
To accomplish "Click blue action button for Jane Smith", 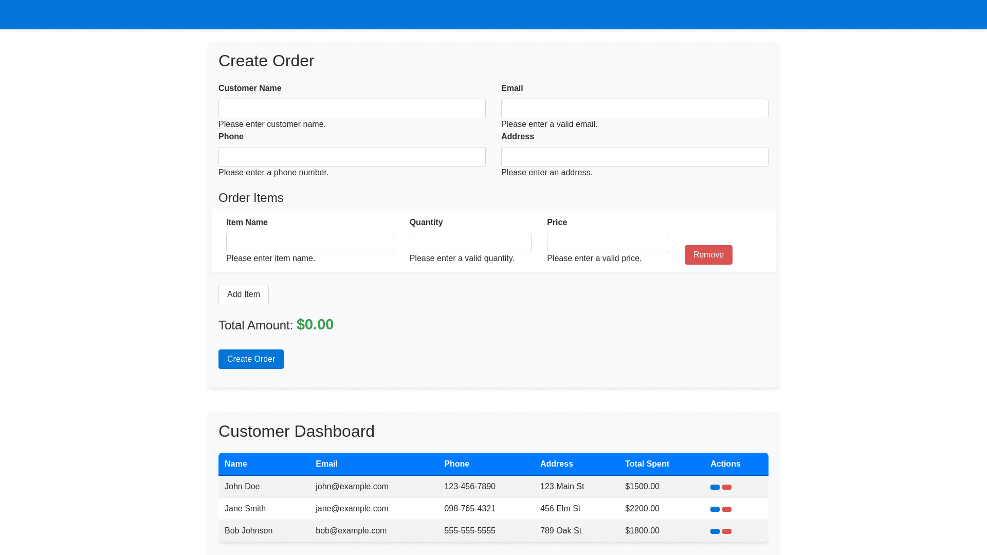I will pyautogui.click(x=715, y=509).
